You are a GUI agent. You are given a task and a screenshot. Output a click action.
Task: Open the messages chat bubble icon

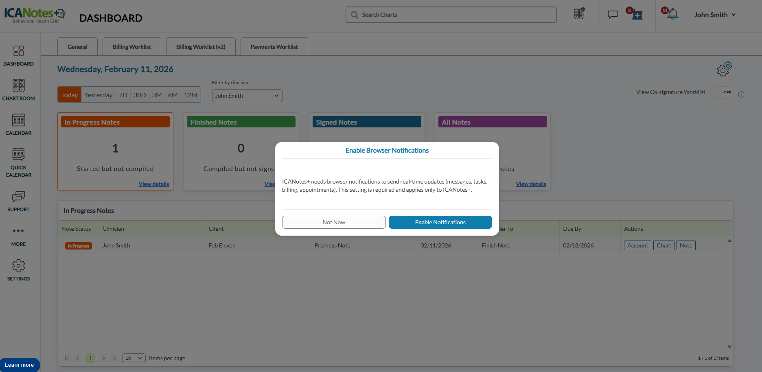[x=613, y=15]
